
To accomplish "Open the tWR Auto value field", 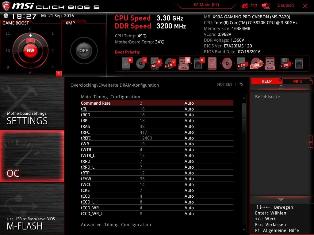I will click(189, 144).
